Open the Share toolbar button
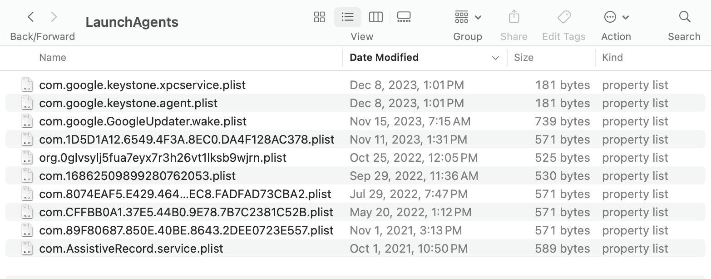 (514, 17)
